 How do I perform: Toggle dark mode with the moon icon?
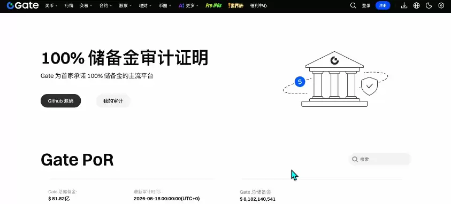pyautogui.click(x=429, y=5)
